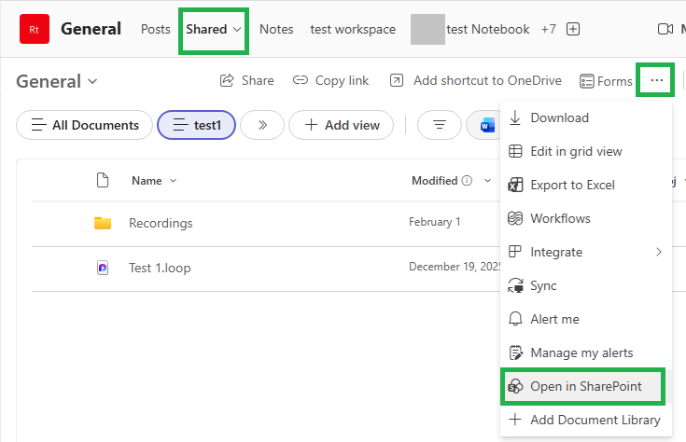Screen dimensions: 686x442
Task: Open the Recordings folder
Action: (x=161, y=223)
